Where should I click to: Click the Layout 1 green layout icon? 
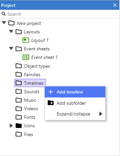(x=26, y=40)
